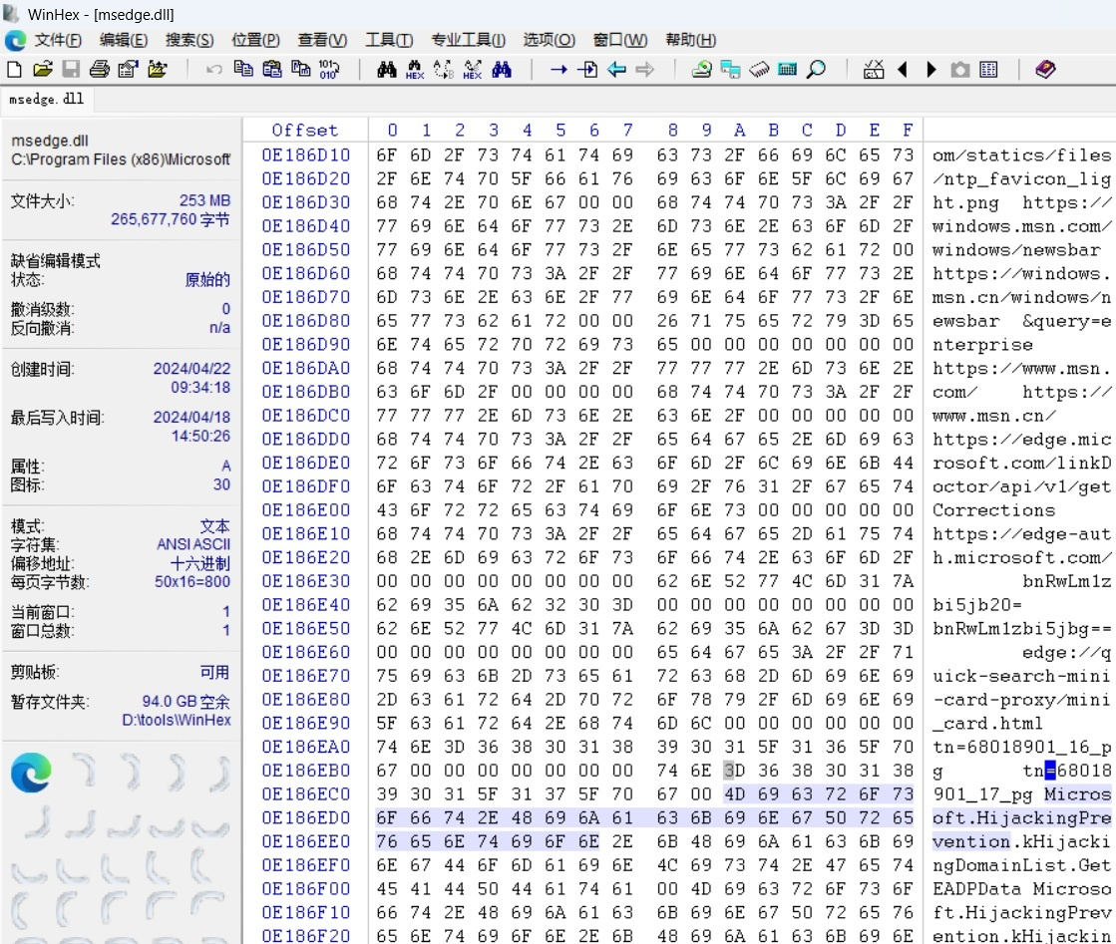This screenshot has height=944, width=1116.
Task: Click the blue Back arrow icon
Action: tap(616, 70)
